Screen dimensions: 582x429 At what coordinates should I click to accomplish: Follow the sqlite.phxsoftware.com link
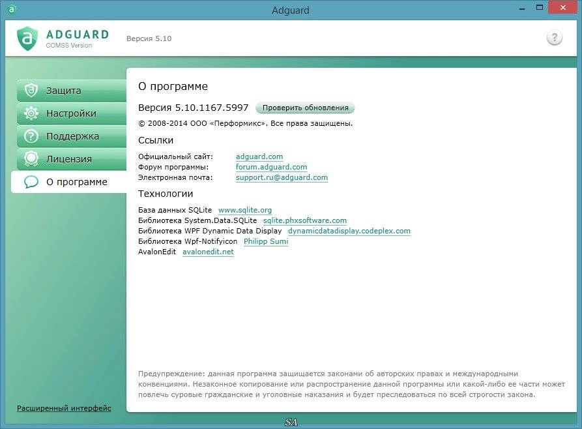point(305,220)
